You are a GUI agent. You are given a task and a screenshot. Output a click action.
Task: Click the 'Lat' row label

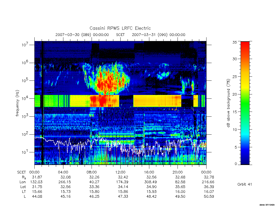pos(23,187)
